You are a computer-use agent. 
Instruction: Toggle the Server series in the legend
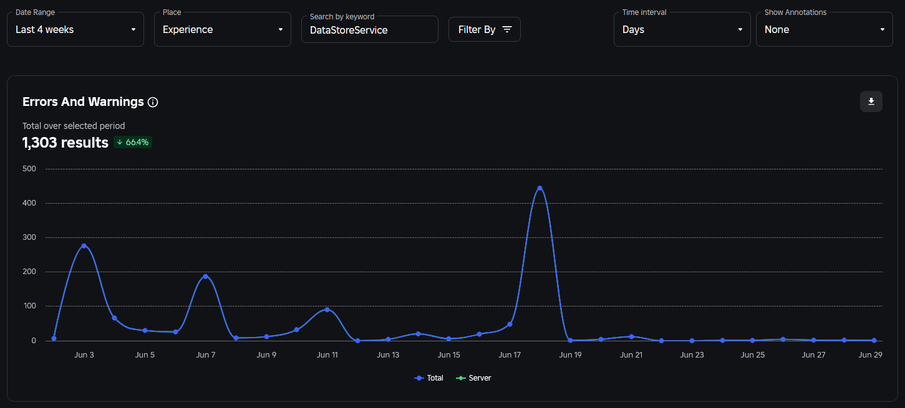pyautogui.click(x=473, y=378)
